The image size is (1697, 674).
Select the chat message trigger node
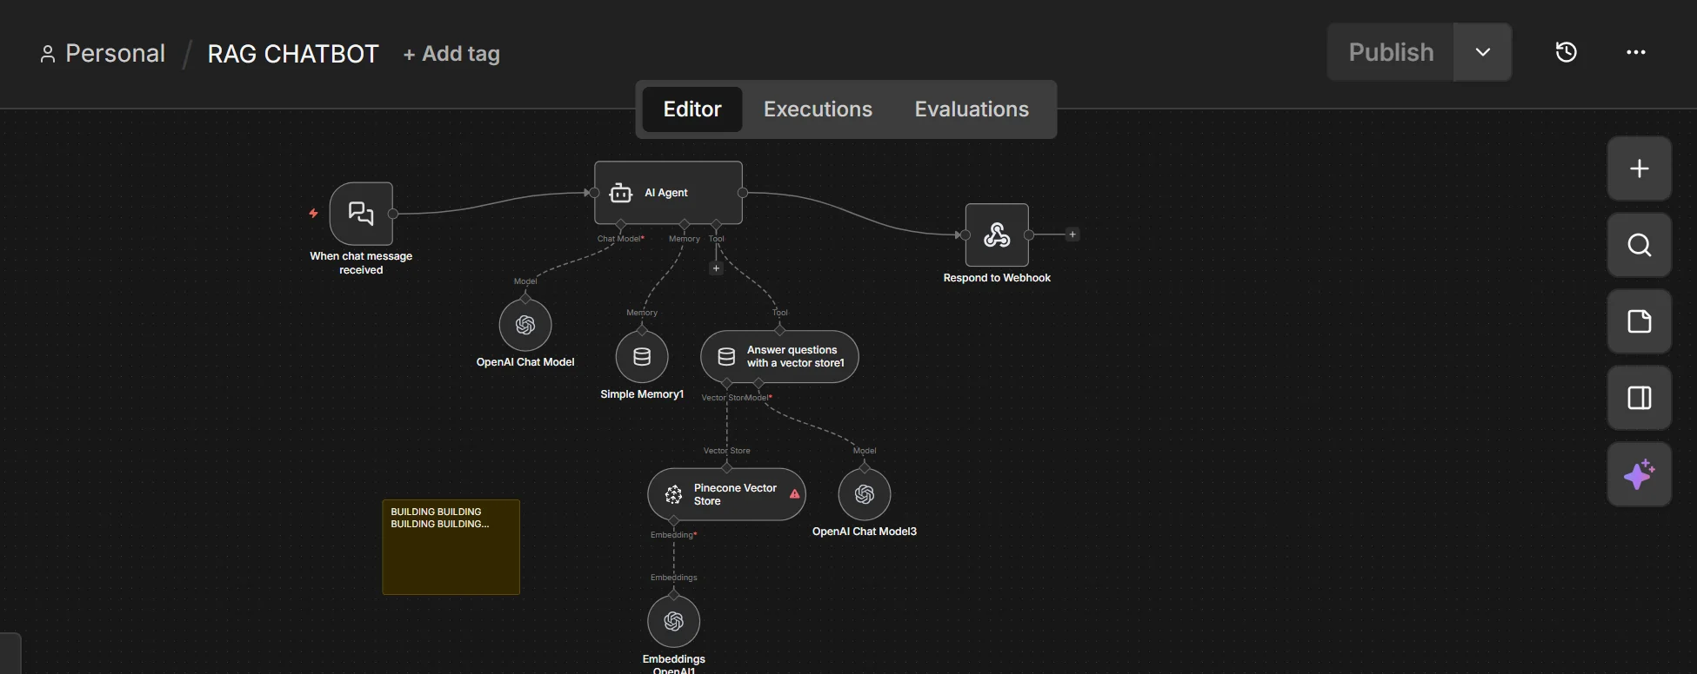click(x=361, y=214)
